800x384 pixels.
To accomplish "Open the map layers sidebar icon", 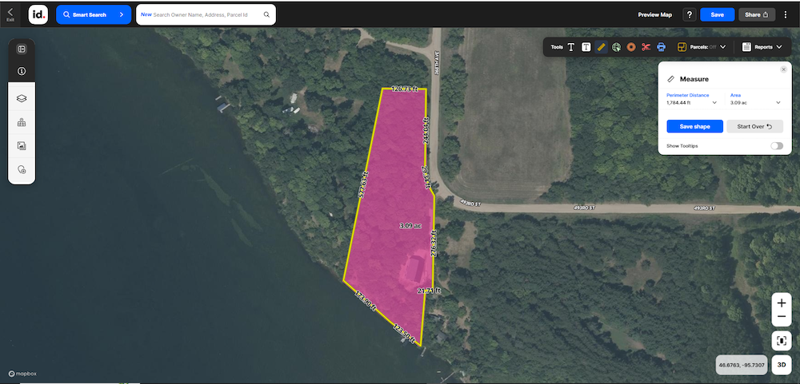I will click(x=22, y=99).
